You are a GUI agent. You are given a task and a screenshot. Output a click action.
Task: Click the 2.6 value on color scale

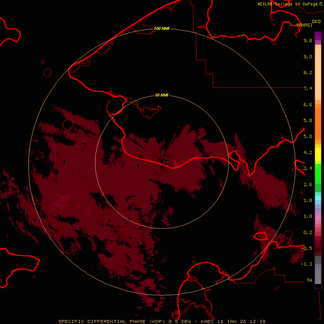click(308, 185)
